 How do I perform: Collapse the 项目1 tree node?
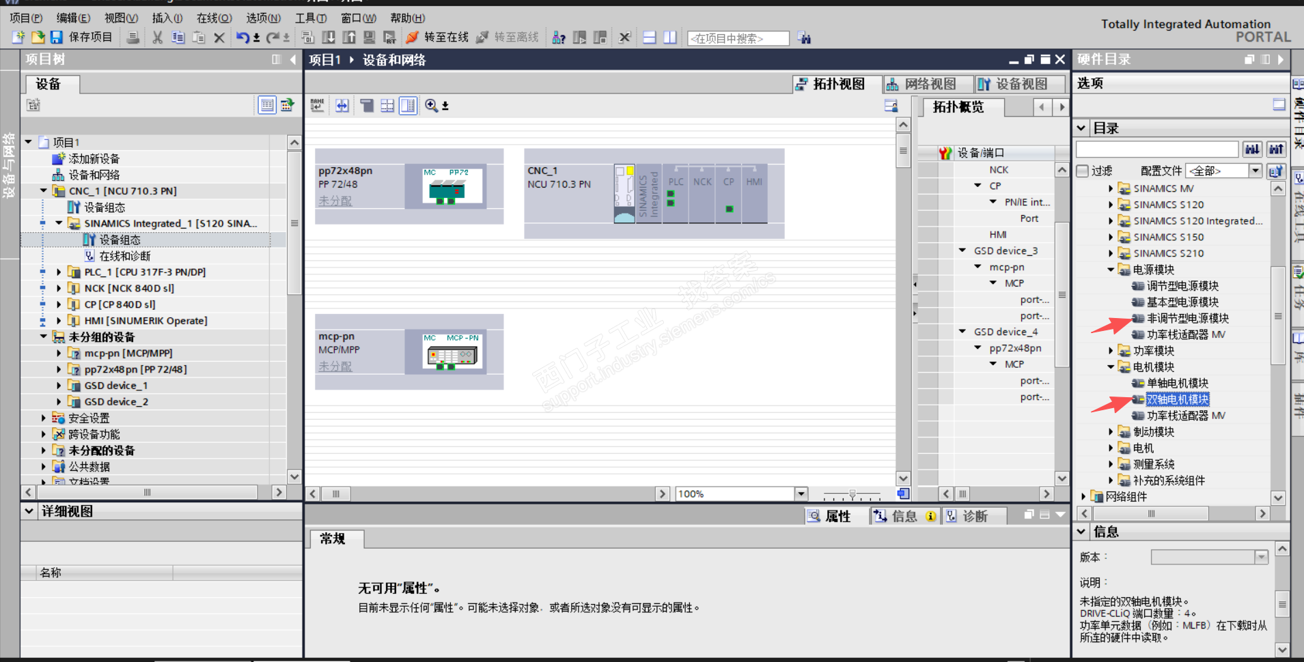[x=29, y=142]
